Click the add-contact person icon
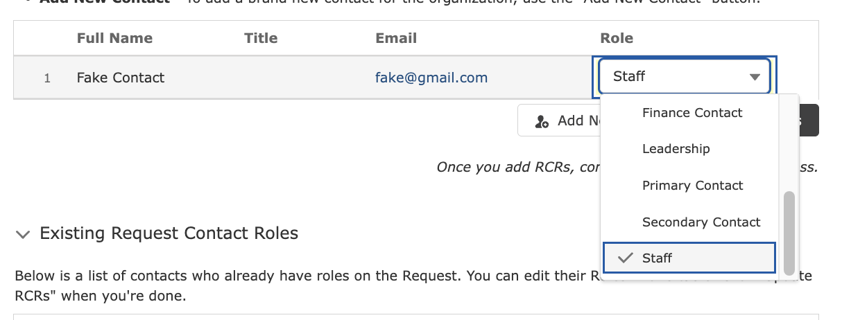The height and width of the screenshot is (320, 842). [542, 121]
